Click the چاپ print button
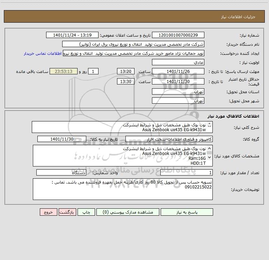Screen dimensions: 269x260 point(86,212)
